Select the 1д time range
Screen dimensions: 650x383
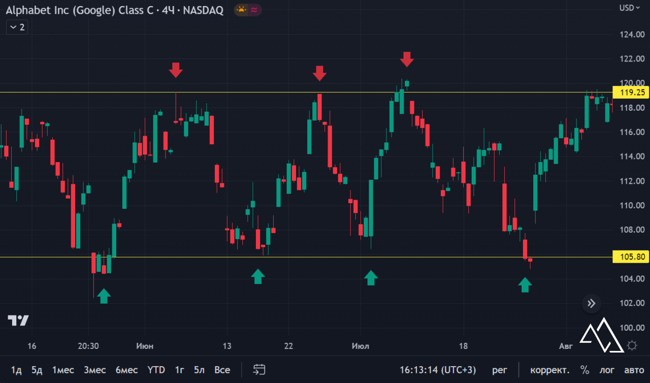pyautogui.click(x=16, y=370)
